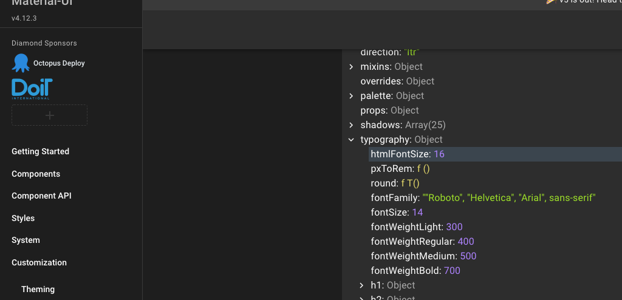622x300 pixels.
Task: Click the h1: Object label
Action: pyautogui.click(x=393, y=285)
